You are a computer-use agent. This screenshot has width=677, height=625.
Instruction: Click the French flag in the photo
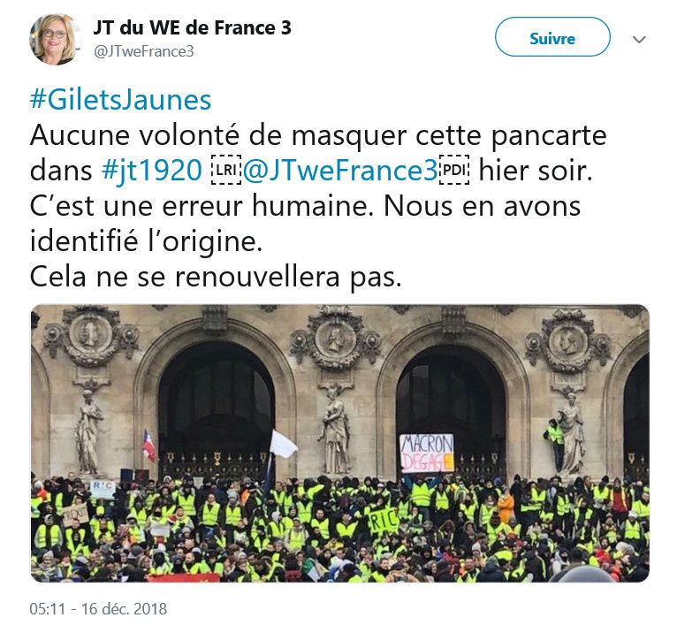click(x=148, y=446)
